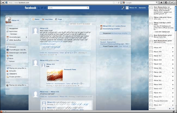The width and height of the screenshot is (177, 113).
Task: Expand the MEHR link under sidebar
Action: tap(8, 89)
